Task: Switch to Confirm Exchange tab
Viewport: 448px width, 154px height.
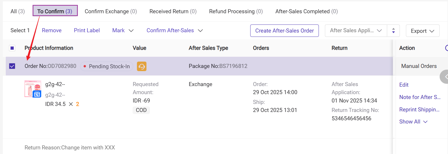Action: click(x=111, y=12)
